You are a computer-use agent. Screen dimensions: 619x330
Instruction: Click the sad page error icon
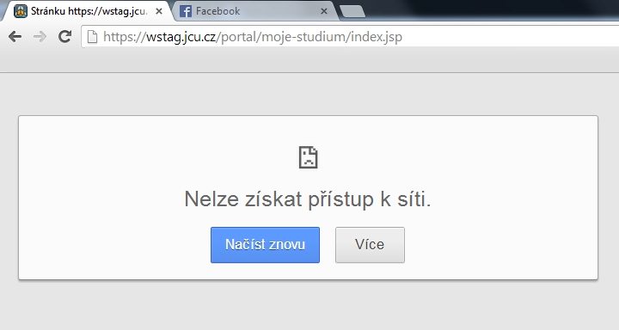point(308,157)
